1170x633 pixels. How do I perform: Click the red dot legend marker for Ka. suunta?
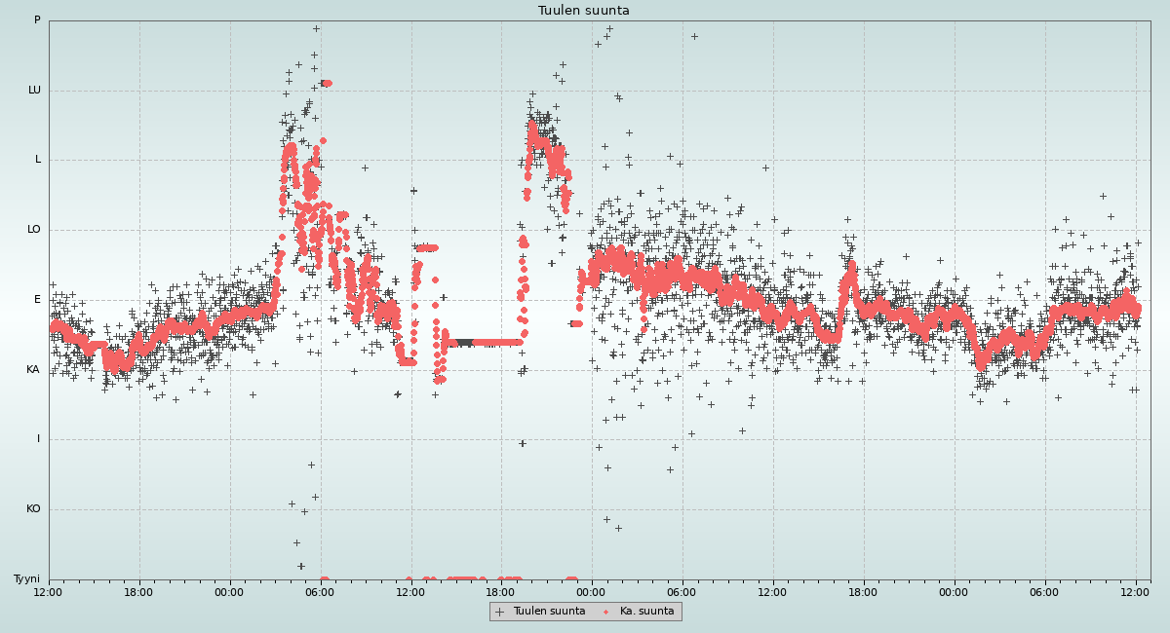pyautogui.click(x=606, y=612)
